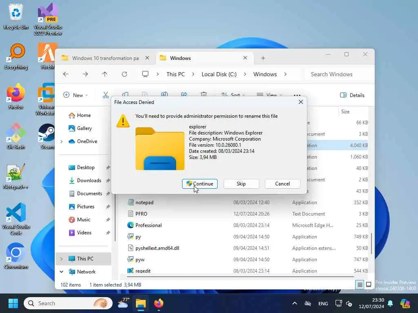The height and width of the screenshot is (313, 418).
Task: Open the See more (three dots) menu
Action: (x=297, y=95)
